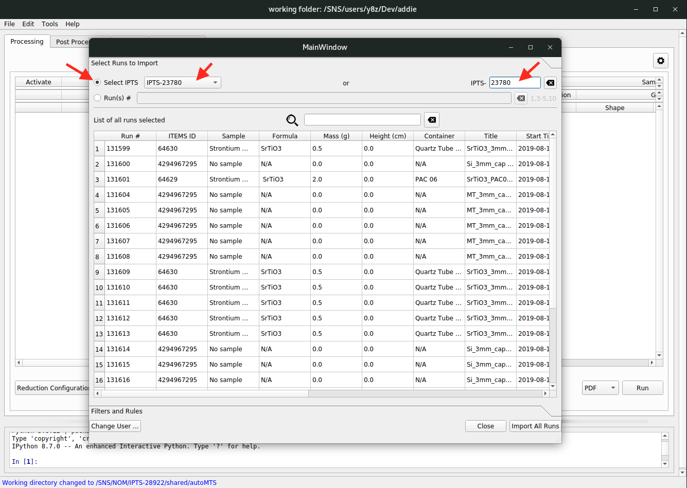Open the PDF dropdown

600,388
